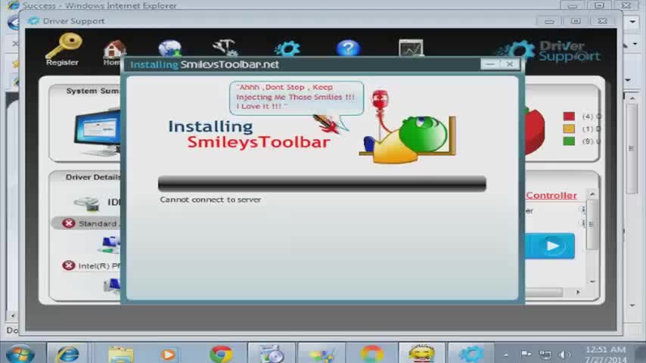Viewport: 646px width, 363px height.
Task: Select the green legend swatch labeled (9)
Action: 569,141
